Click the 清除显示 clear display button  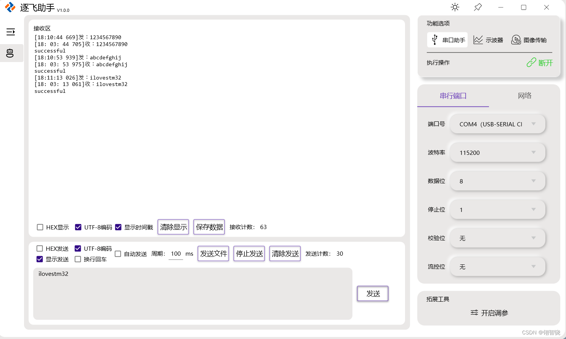pos(173,227)
